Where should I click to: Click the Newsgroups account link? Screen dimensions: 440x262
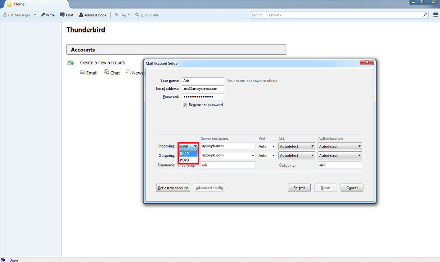pyautogui.click(x=135, y=73)
